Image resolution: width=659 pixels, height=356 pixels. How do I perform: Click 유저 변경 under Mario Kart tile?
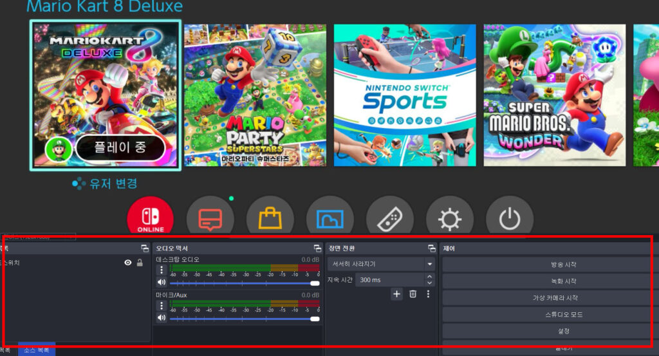(x=105, y=183)
